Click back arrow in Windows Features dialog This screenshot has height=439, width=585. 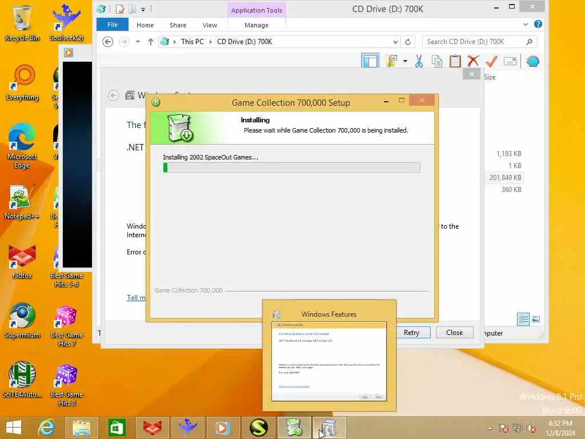[114, 95]
